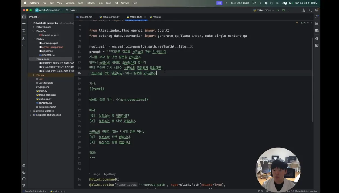This screenshot has height=193, width=339.
Task: Open the AutoRAG-tutorial-ko project dropdown
Action: [49, 10]
